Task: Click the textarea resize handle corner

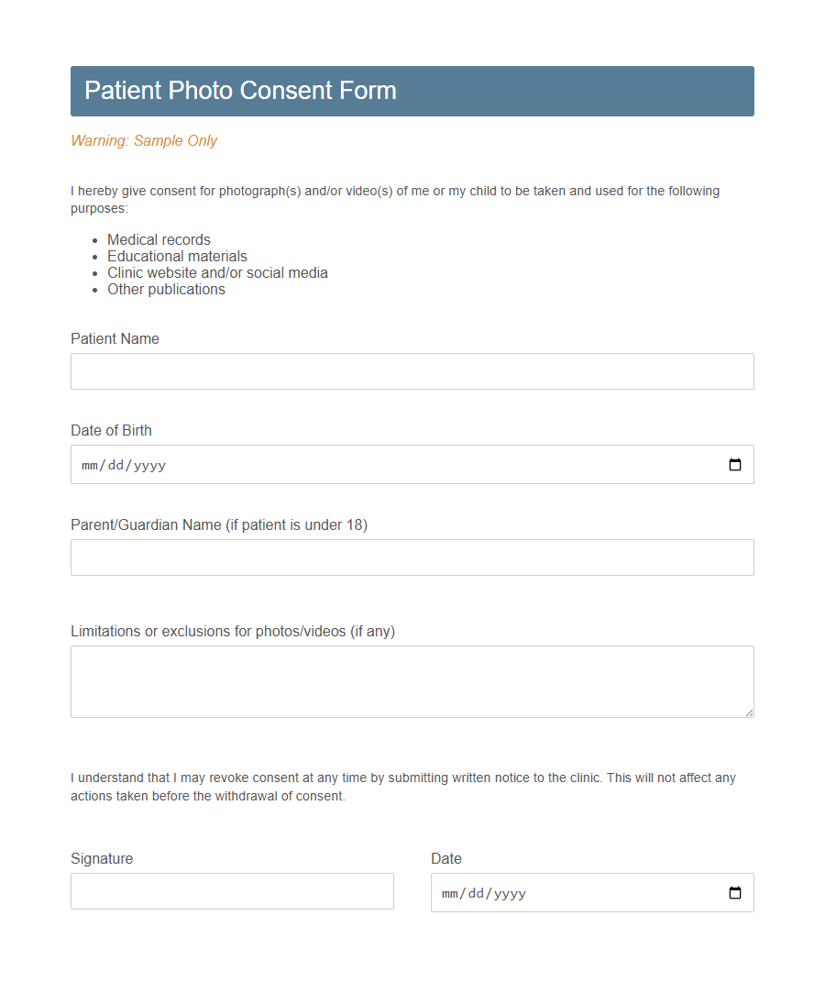Action: click(749, 713)
